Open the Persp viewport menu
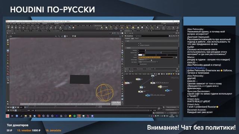239x134 pixels. tap(112, 39)
